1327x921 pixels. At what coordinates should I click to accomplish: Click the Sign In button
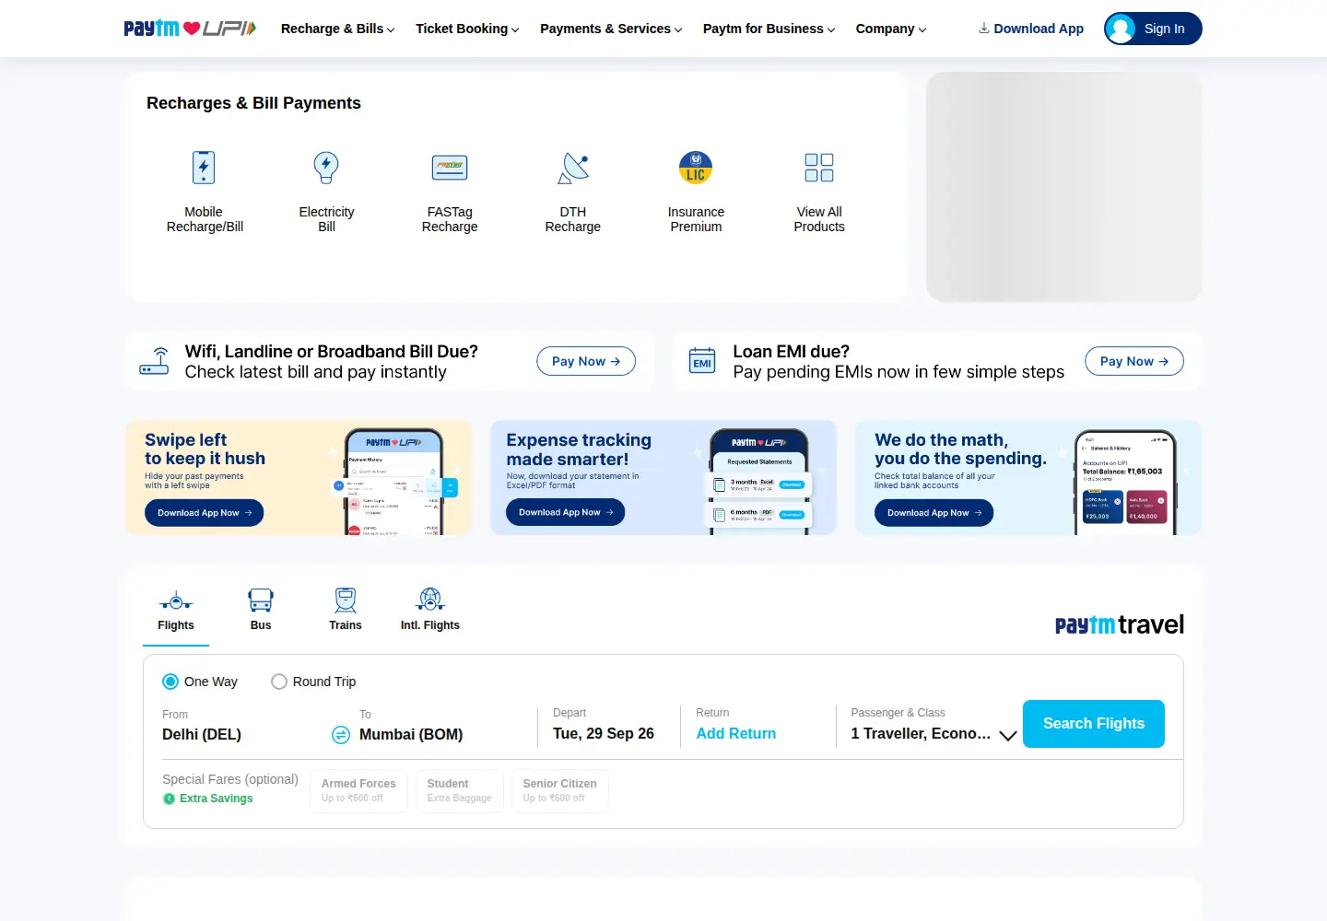point(1153,29)
